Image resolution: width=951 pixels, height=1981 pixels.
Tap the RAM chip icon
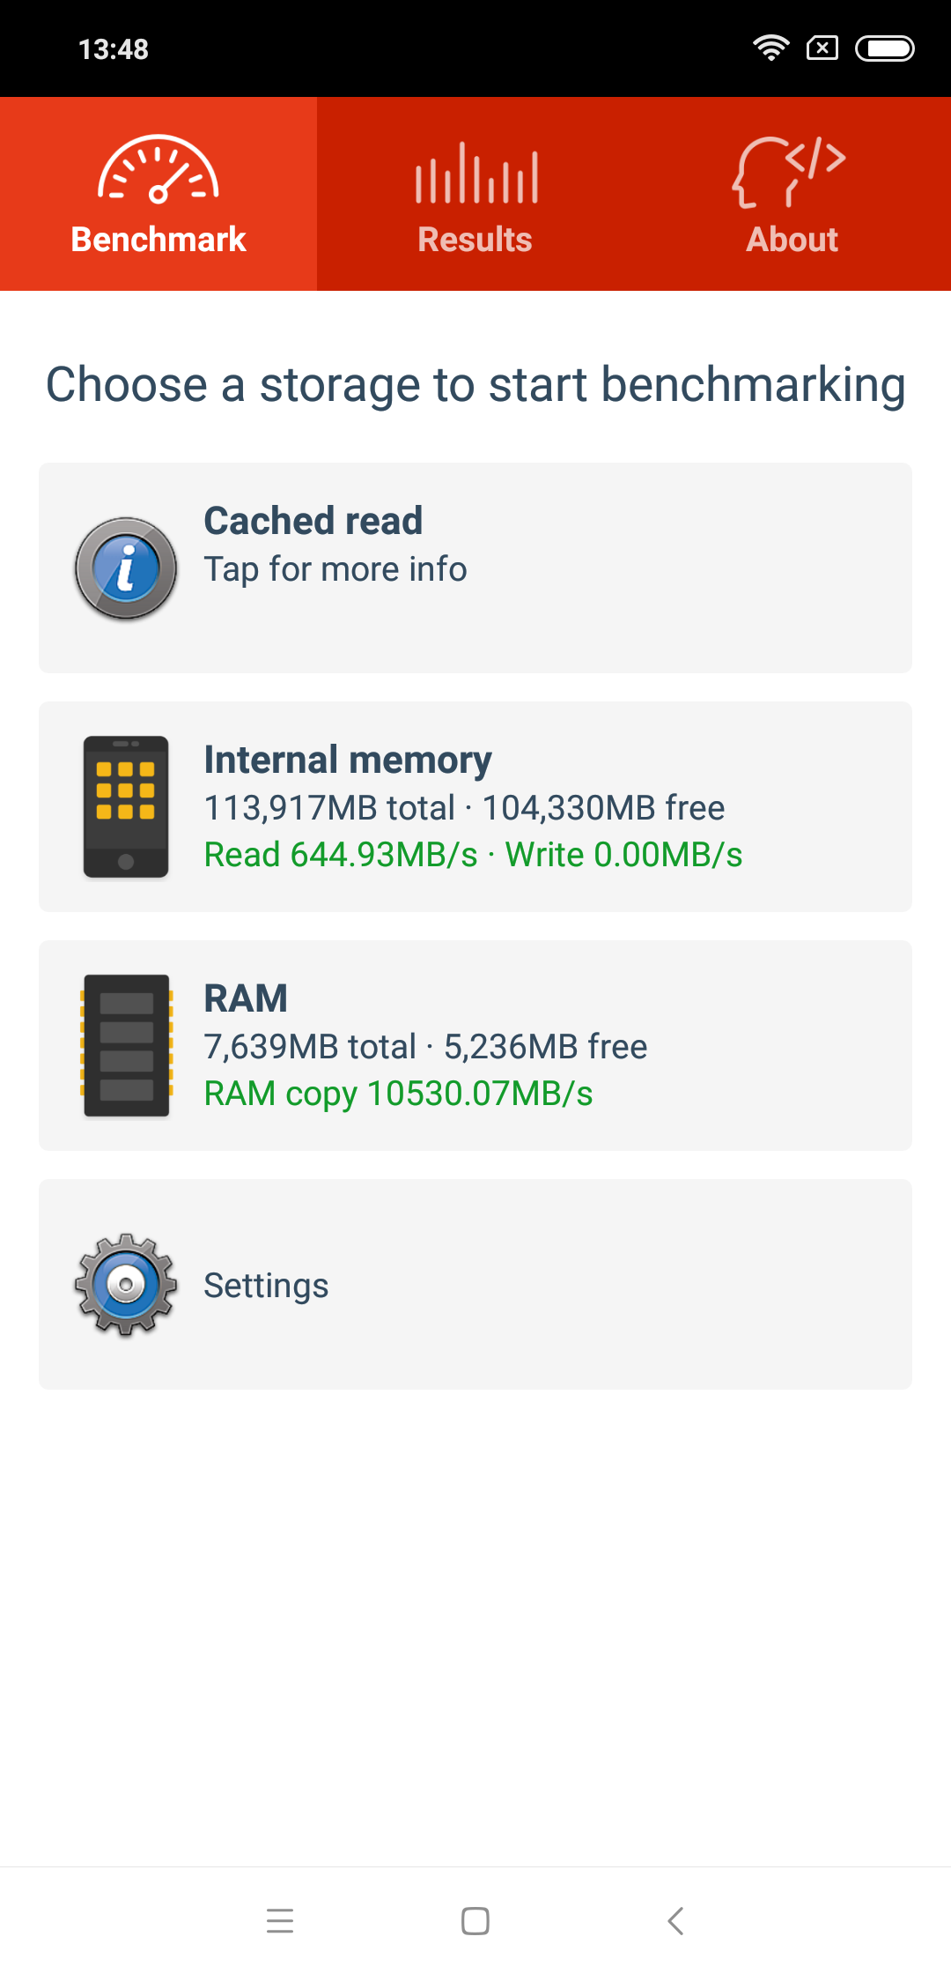[126, 1045]
